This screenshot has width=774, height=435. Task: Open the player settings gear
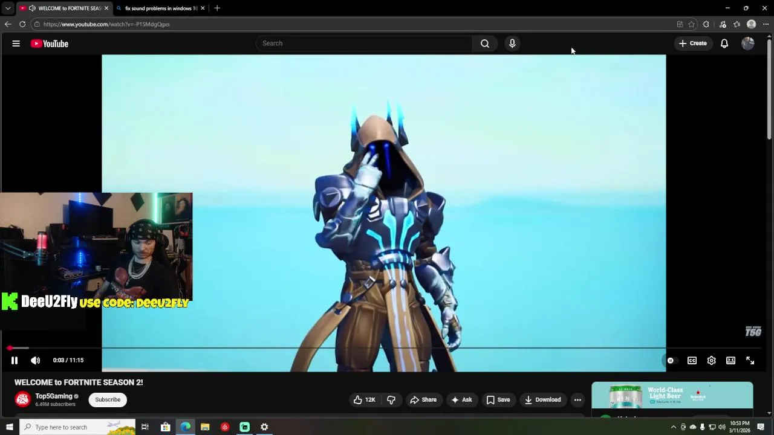click(x=712, y=361)
